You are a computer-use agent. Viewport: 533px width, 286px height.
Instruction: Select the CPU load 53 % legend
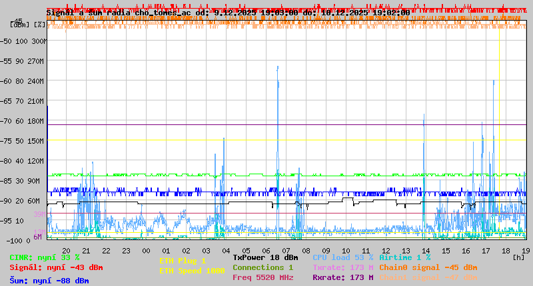(343, 257)
